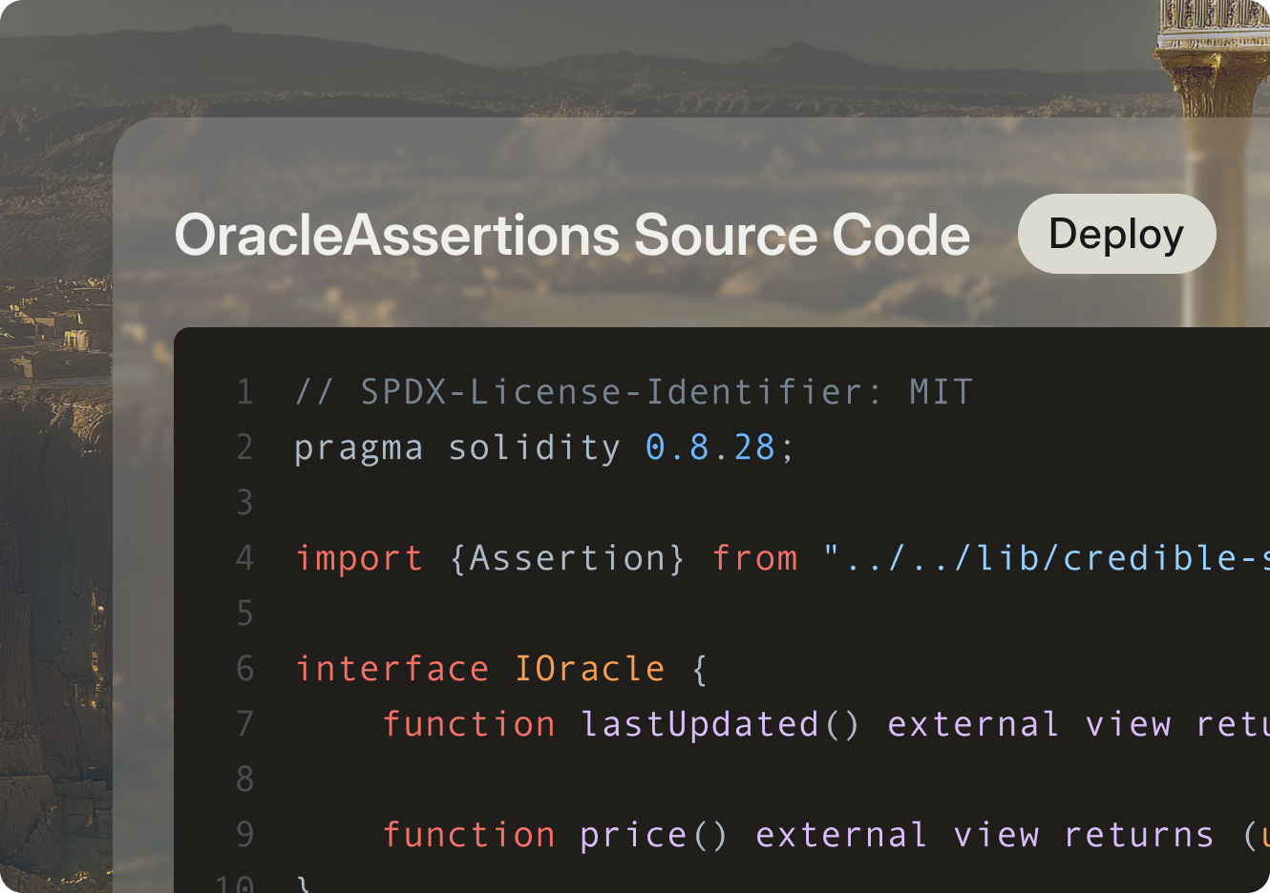Select the external keyword on line 9

(x=839, y=833)
